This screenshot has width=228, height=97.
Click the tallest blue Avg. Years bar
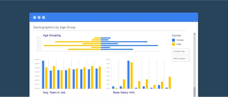coord(43,75)
